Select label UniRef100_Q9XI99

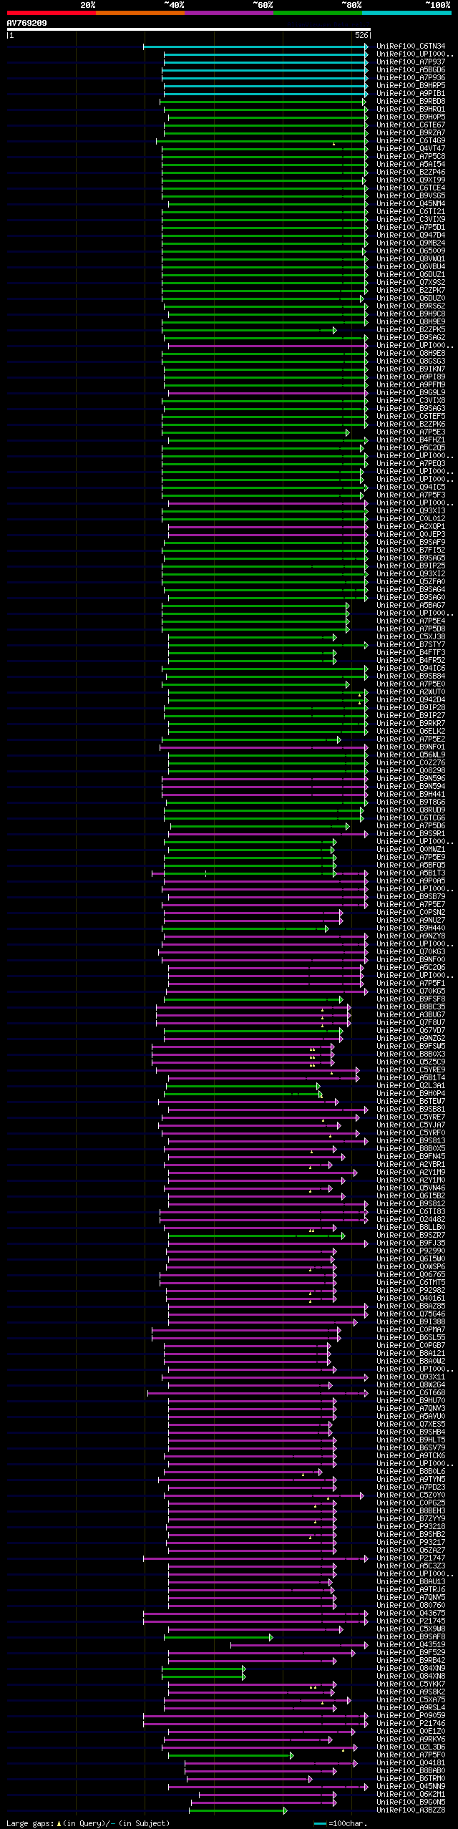pos(411,180)
